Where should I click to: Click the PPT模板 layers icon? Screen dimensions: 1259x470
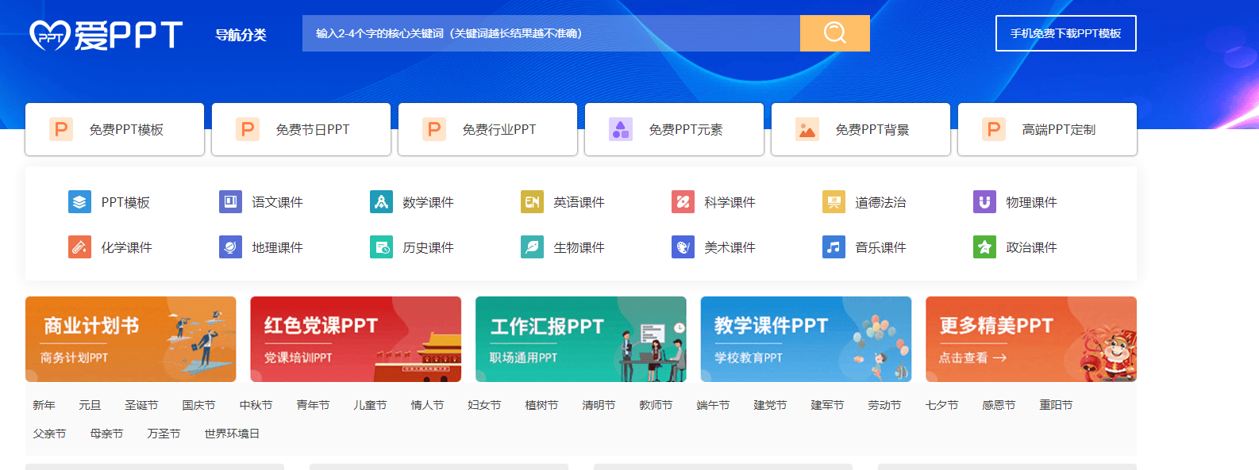[79, 202]
